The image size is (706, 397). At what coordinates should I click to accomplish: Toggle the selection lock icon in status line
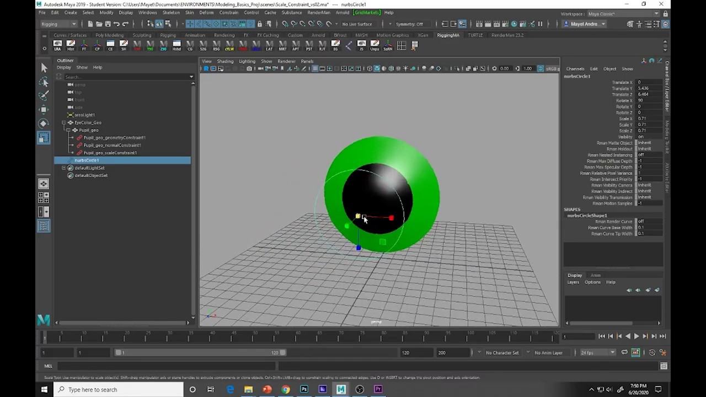pos(260,24)
